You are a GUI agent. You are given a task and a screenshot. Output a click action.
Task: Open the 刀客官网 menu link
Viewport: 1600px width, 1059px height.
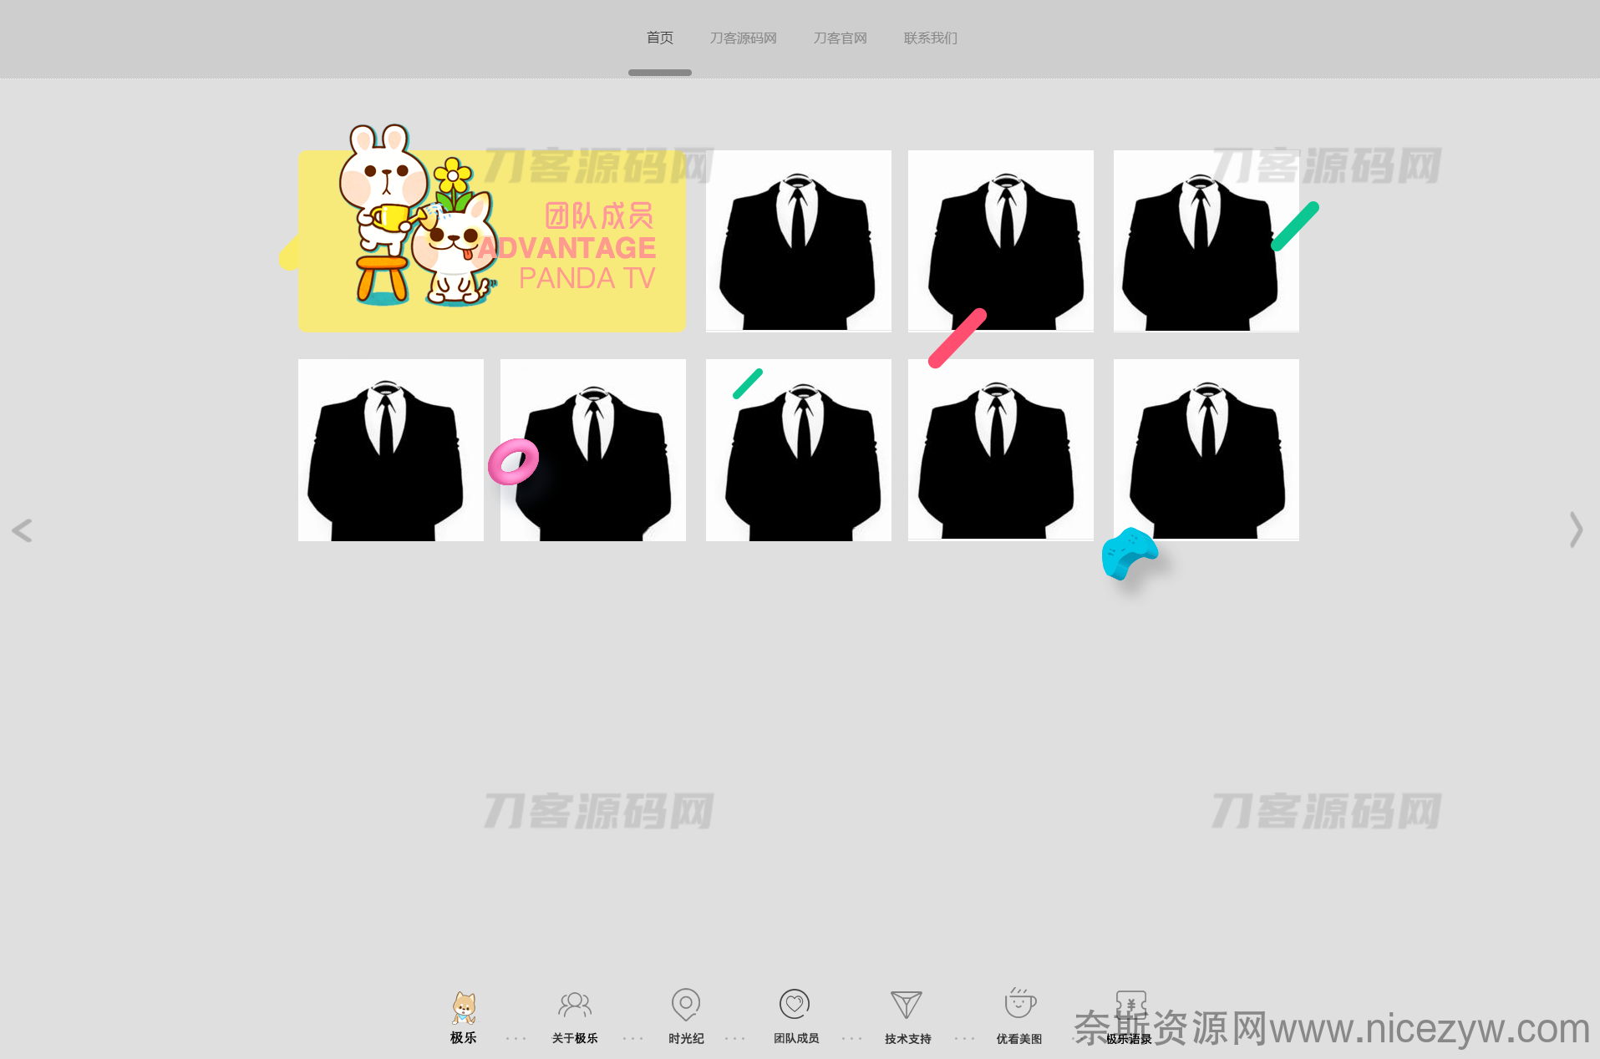tap(840, 38)
